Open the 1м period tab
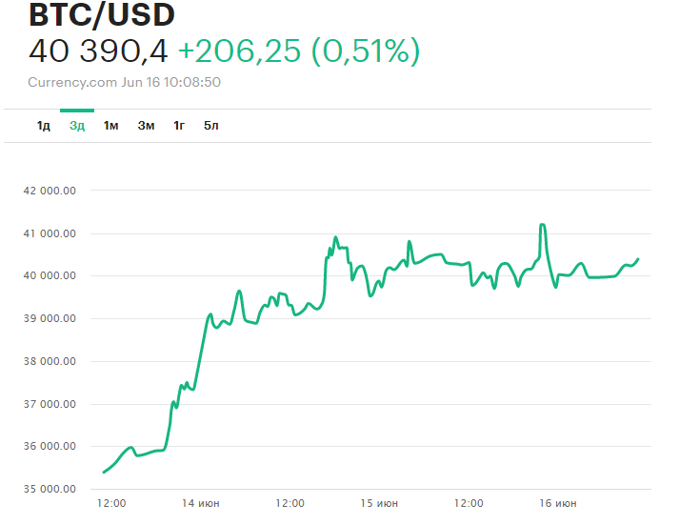679x525 pixels. coord(110,126)
